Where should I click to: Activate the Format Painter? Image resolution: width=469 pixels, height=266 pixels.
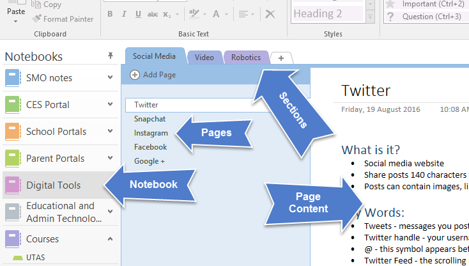click(x=63, y=19)
